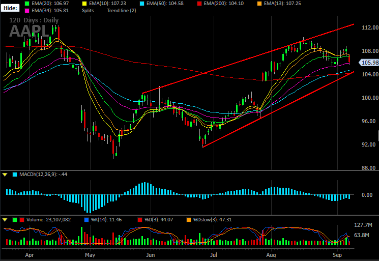Select the Splits legend label
Viewport: 379px width, 261px height.
tap(88, 11)
